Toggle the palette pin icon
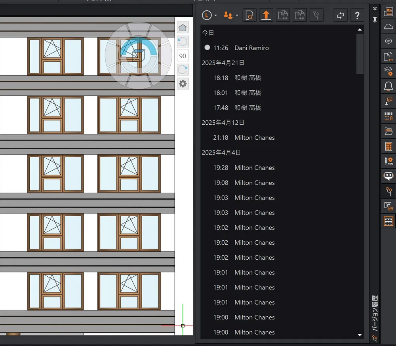 point(375,20)
